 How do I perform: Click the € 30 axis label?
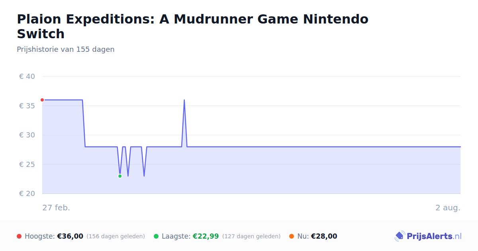pyautogui.click(x=27, y=135)
